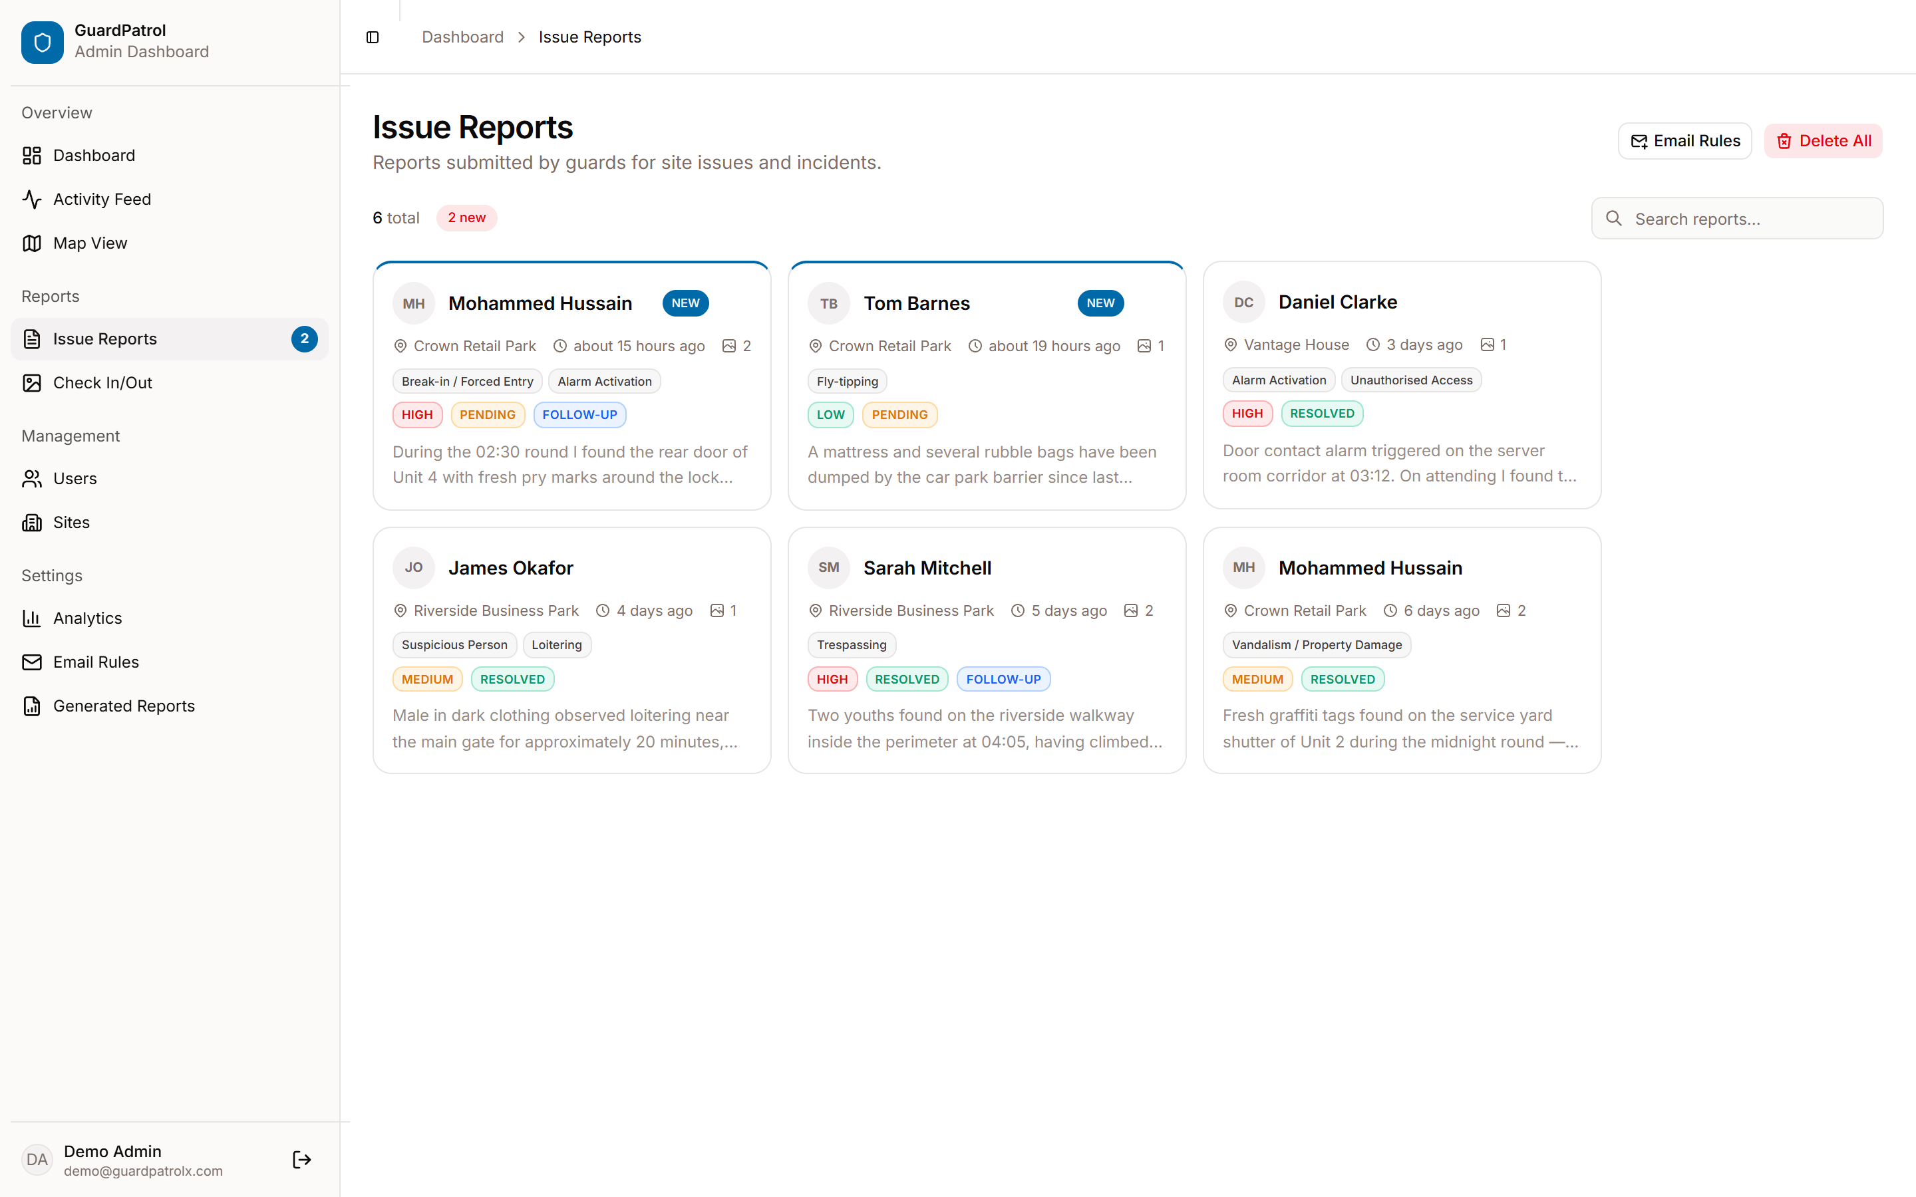
Task: Click the Issue Reports breadcrumb
Action: coord(590,37)
